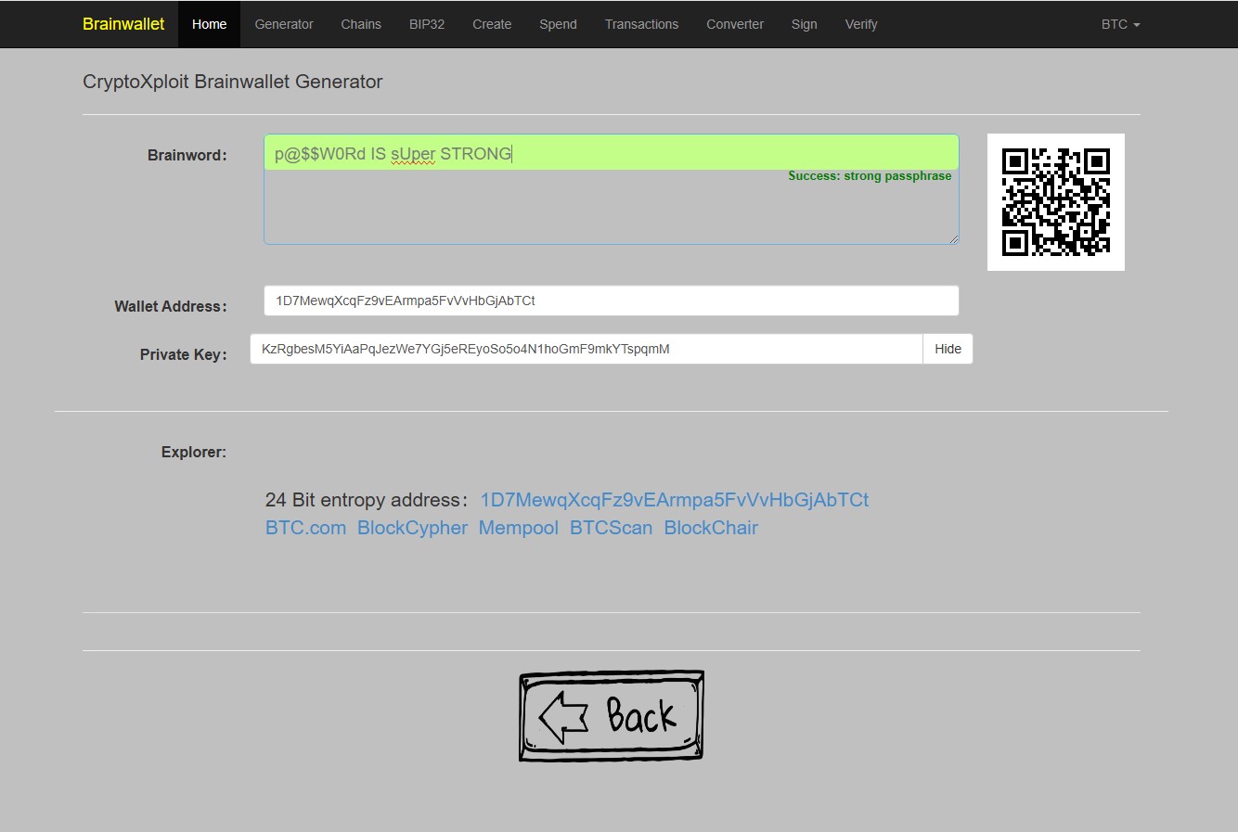The image size is (1238, 832).
Task: Explore the address on BlockChair
Action: [711, 528]
